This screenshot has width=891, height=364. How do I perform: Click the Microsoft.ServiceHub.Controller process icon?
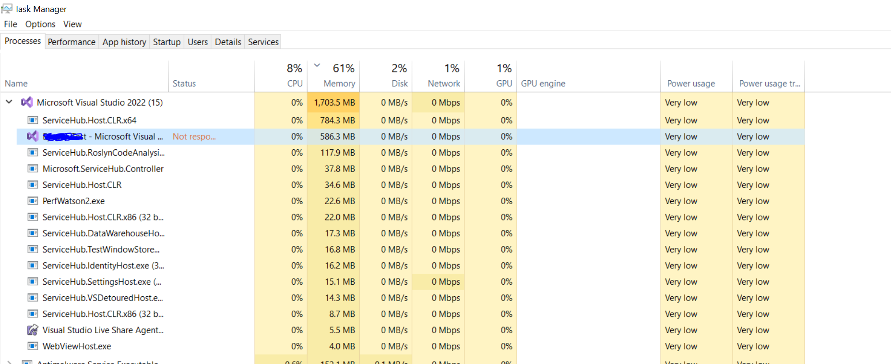coord(33,169)
